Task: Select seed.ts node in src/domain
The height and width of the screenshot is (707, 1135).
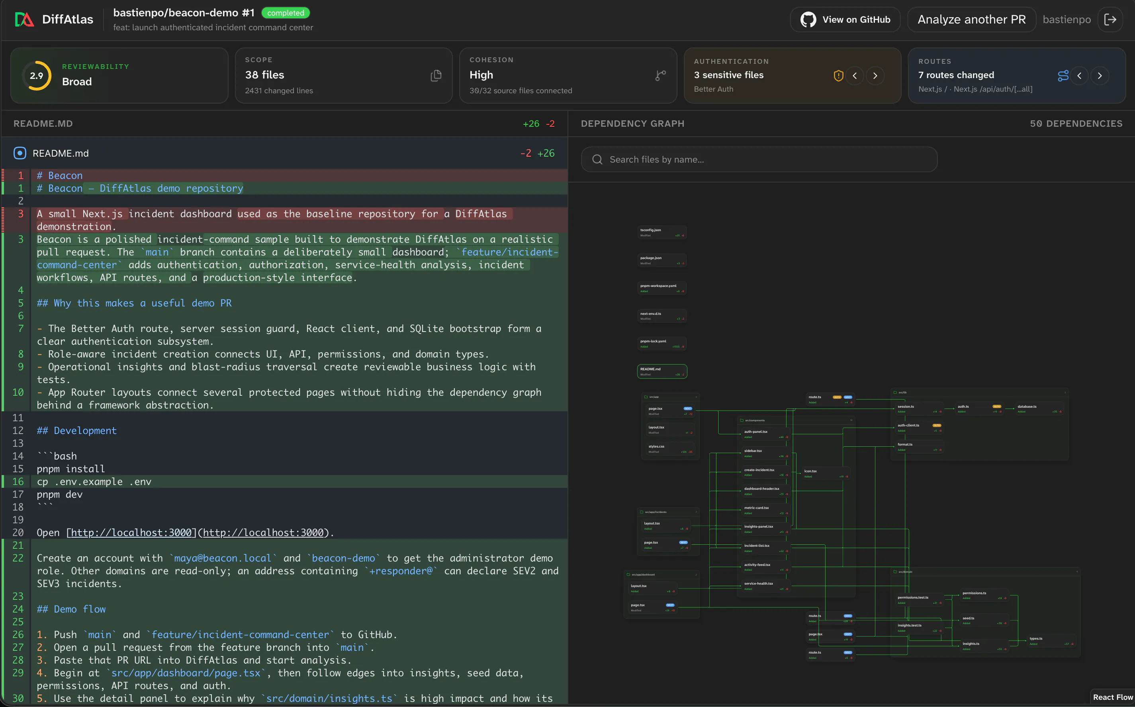Action: [x=984, y=621]
